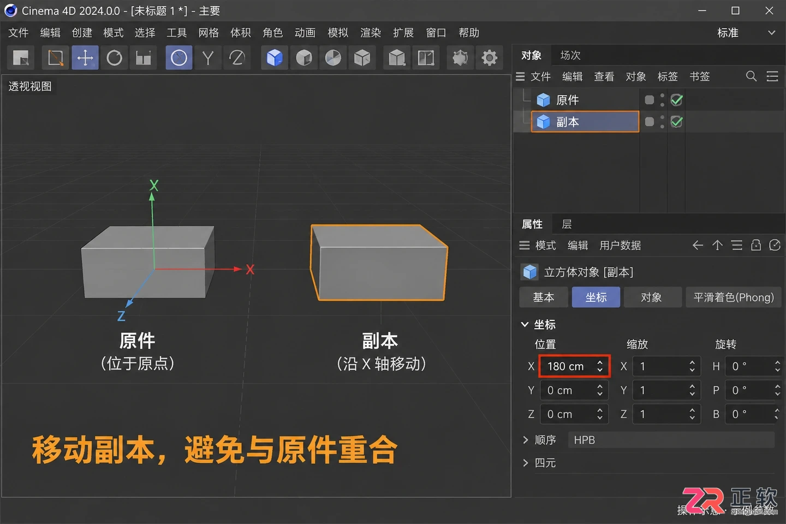The height and width of the screenshot is (524, 786).
Task: Open the attributes panel hamburger menu
Action: (x=525, y=245)
